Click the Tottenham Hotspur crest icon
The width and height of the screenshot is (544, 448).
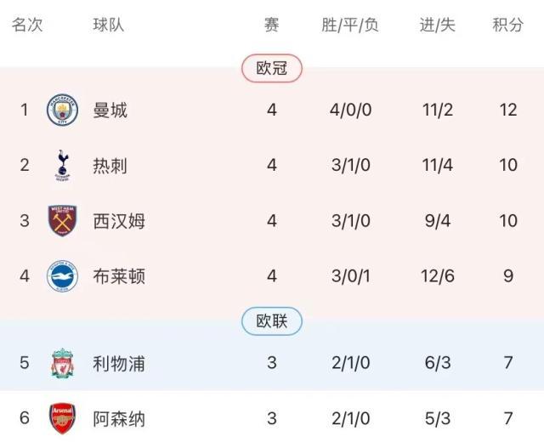click(x=63, y=165)
